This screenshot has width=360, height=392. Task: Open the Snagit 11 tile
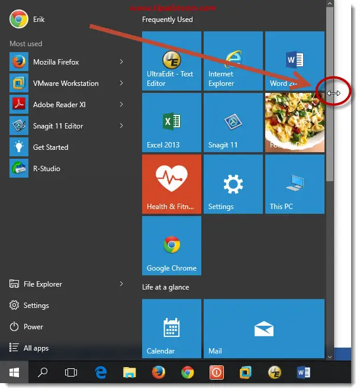click(233, 123)
